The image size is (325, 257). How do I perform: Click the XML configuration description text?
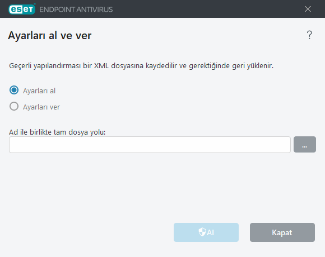tap(141, 66)
